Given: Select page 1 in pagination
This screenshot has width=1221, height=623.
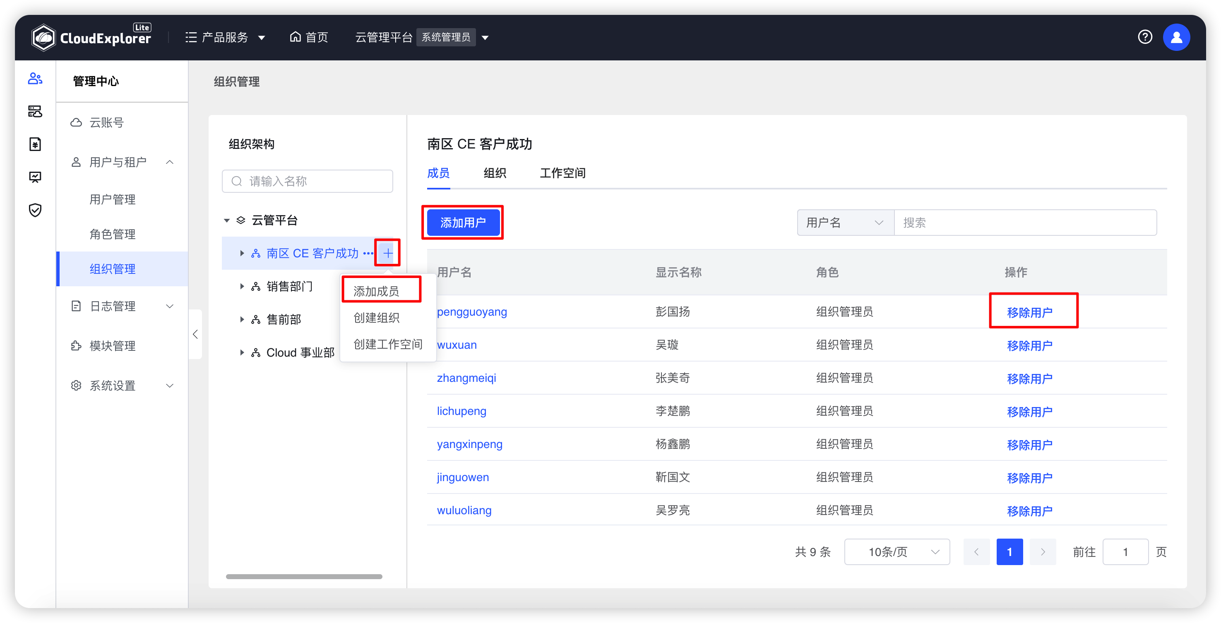Looking at the screenshot, I should [x=1009, y=551].
